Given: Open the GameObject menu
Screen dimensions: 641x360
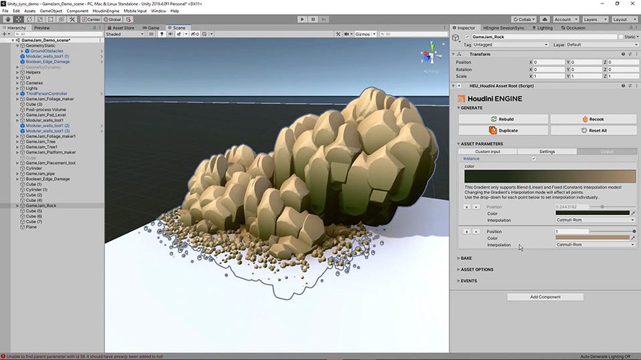Looking at the screenshot, I should coord(51,11).
